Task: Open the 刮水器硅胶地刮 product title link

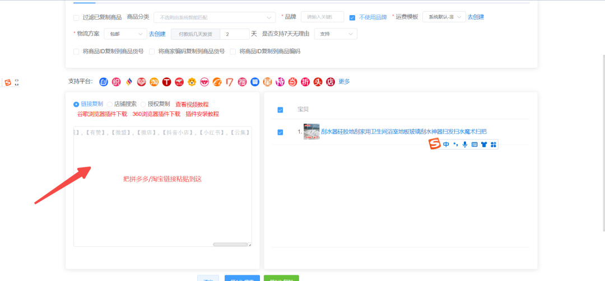Action: [403, 132]
